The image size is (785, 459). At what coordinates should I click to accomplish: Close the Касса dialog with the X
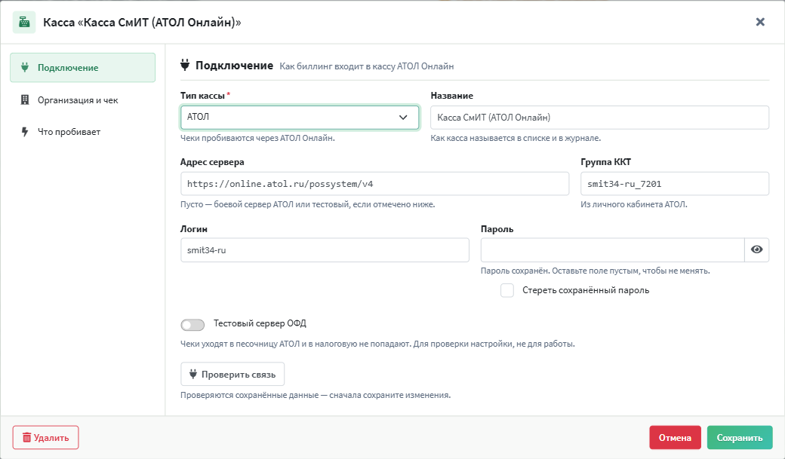coord(760,22)
